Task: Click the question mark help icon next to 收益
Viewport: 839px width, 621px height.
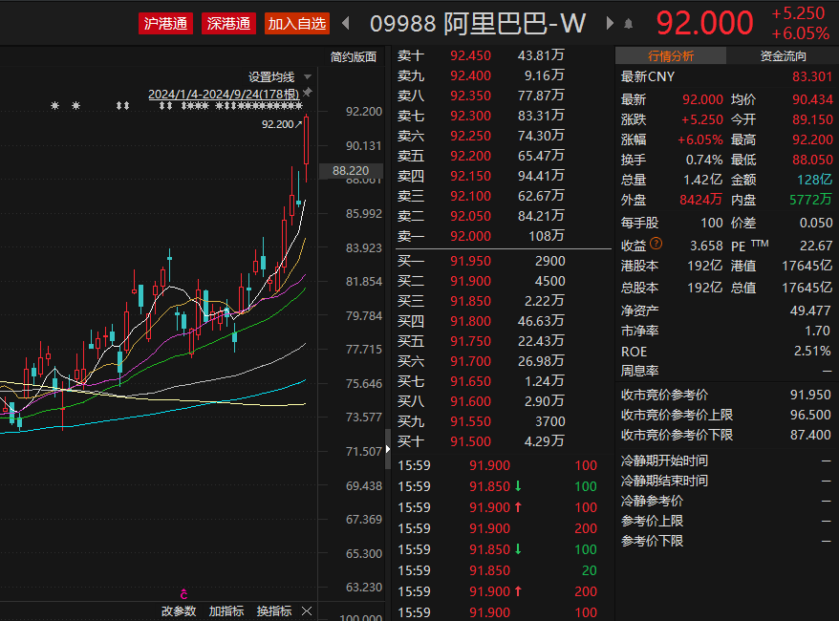Action: click(x=656, y=245)
